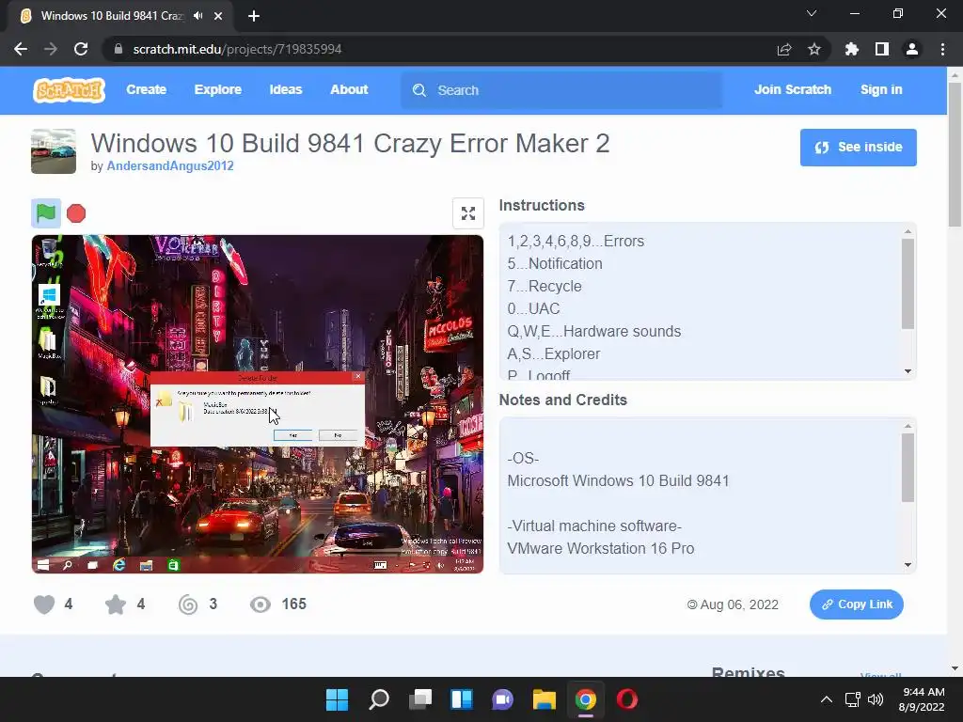Click the MusicBox folder icon on project desktop
Image resolution: width=963 pixels, height=722 pixels.
point(49,340)
